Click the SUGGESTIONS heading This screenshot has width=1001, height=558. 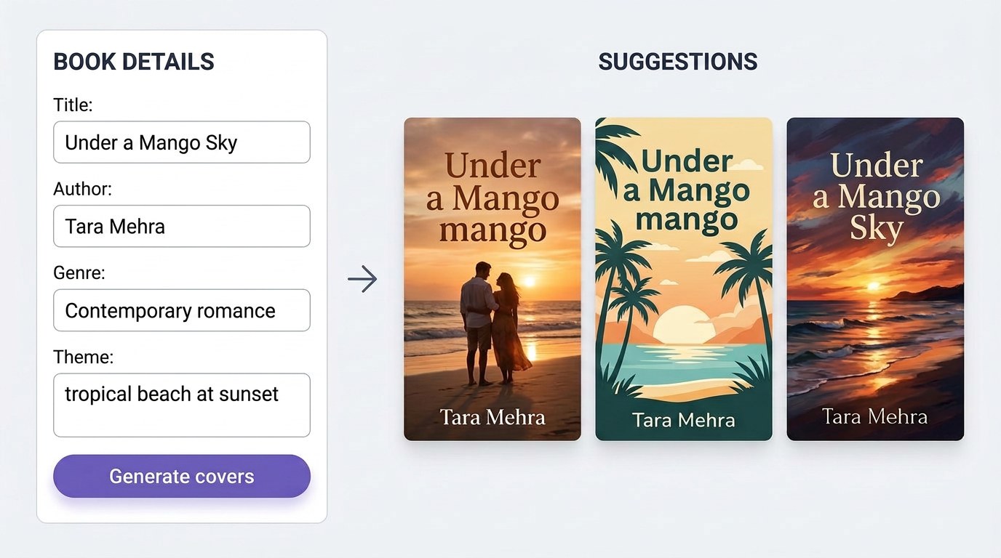(x=678, y=62)
